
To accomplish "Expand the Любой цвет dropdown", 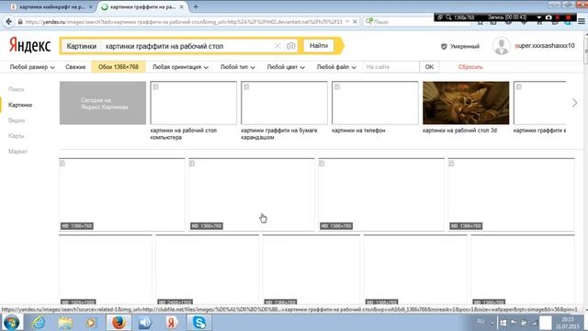I will (x=286, y=67).
